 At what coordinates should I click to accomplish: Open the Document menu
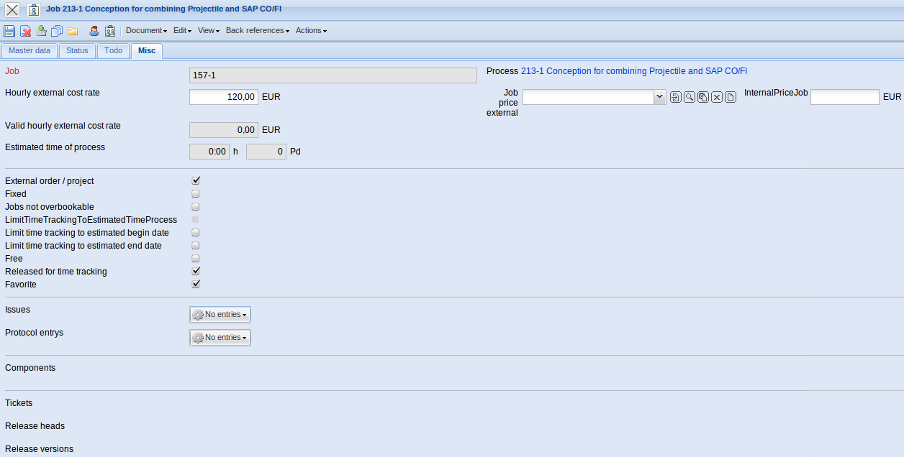click(x=146, y=31)
